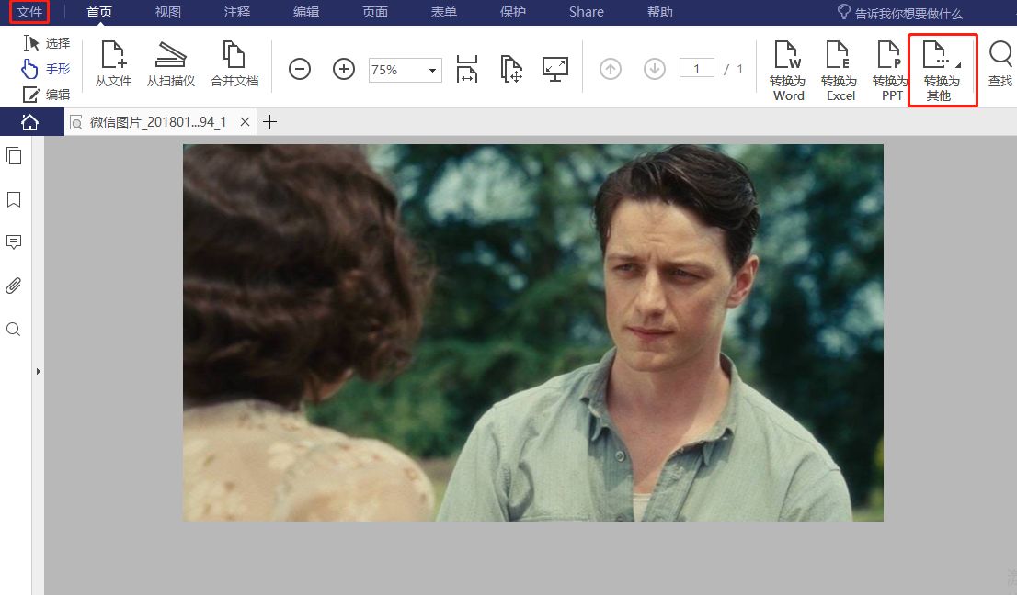Open the page thumbnails panel
This screenshot has height=595, width=1017.
[14, 156]
